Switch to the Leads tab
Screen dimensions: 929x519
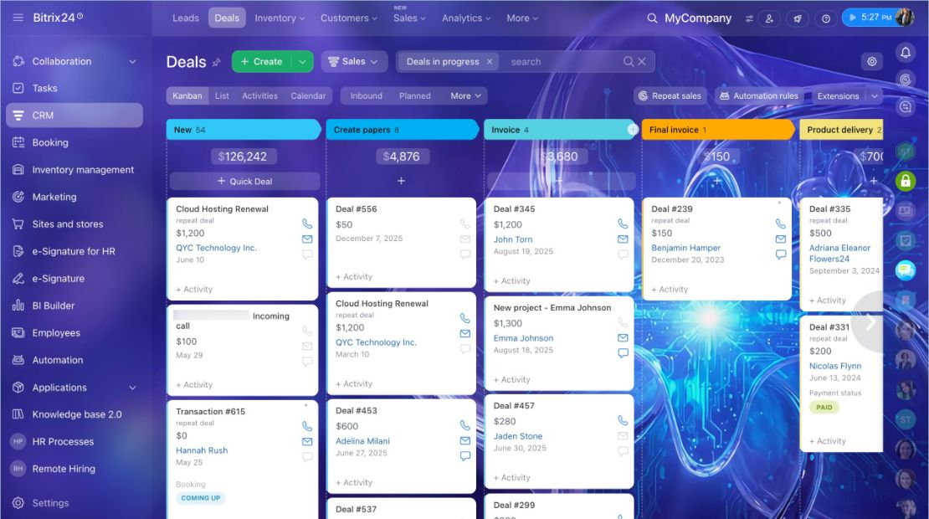186,18
